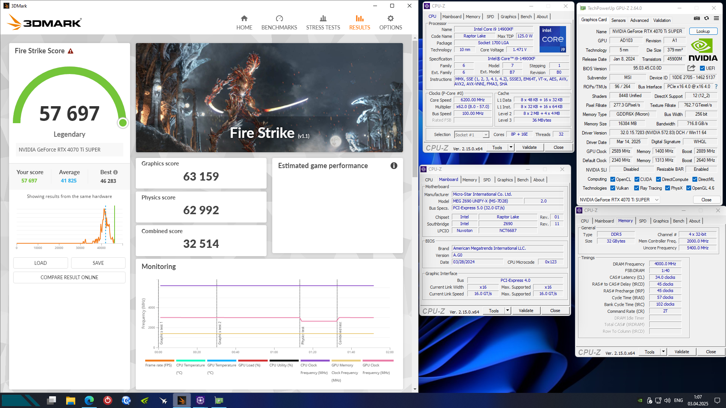Open STRESS TESTS in 3DMark
Viewport: 726px width, 408px height.
[323, 23]
